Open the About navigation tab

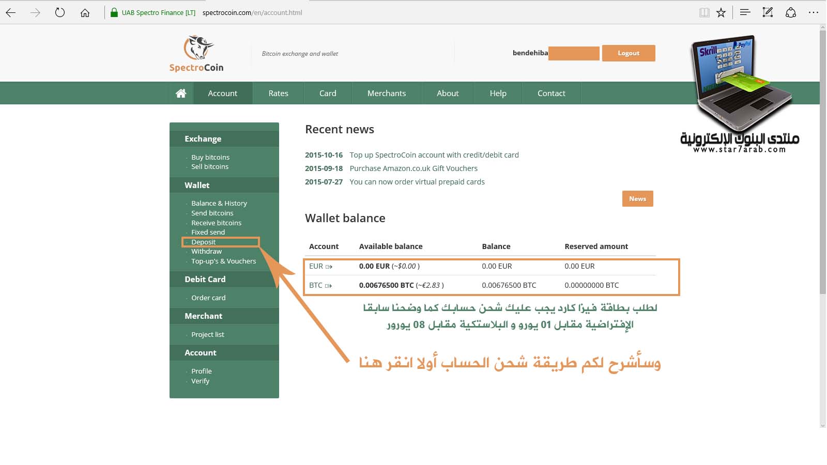448,93
